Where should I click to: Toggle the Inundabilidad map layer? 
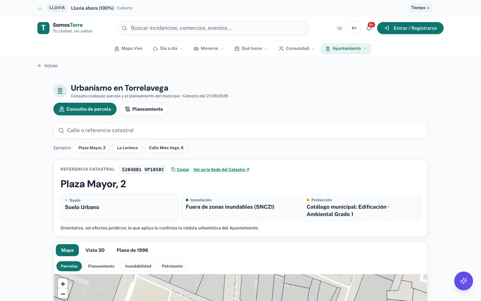coord(138,266)
